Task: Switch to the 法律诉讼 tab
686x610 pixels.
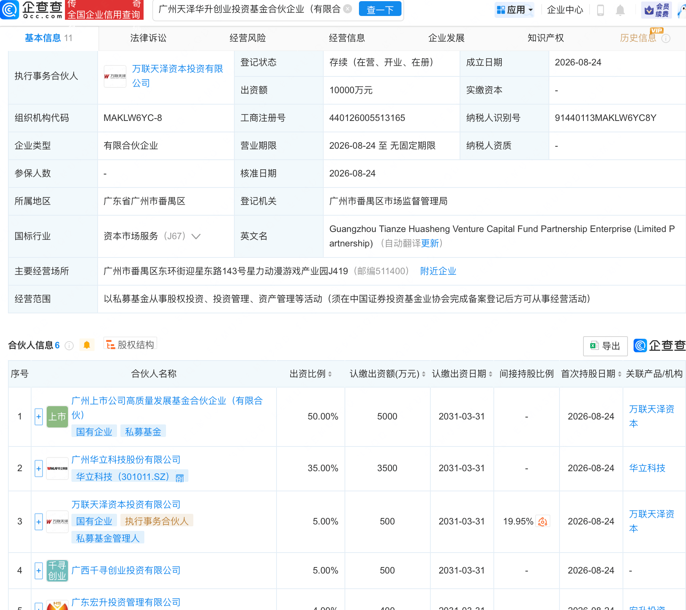Action: click(x=148, y=38)
